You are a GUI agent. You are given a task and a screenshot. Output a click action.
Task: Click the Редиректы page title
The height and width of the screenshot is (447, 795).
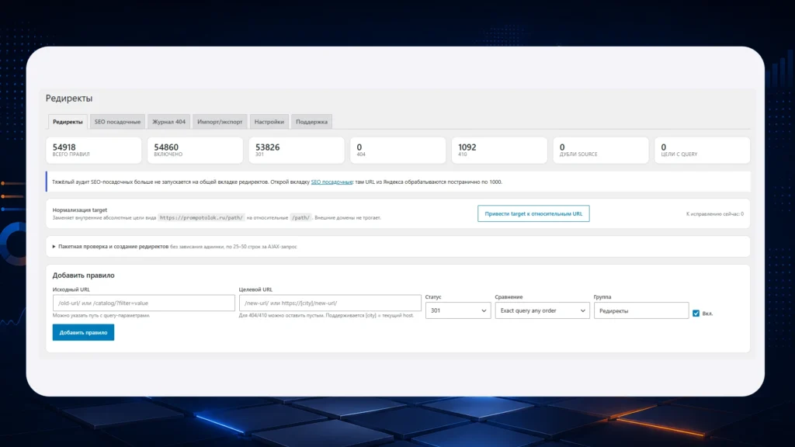point(69,99)
